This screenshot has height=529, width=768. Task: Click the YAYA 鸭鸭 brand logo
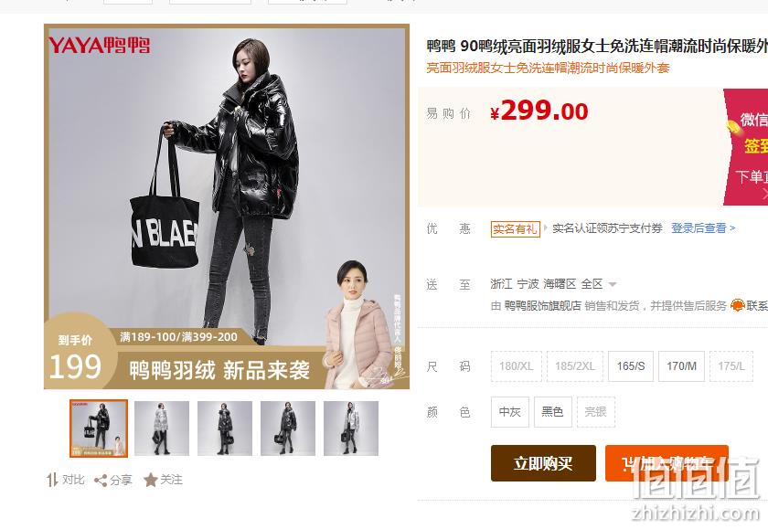99,46
